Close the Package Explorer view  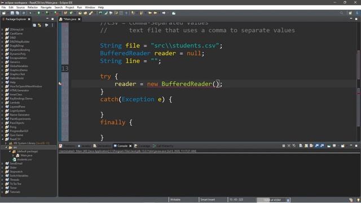point(29,19)
